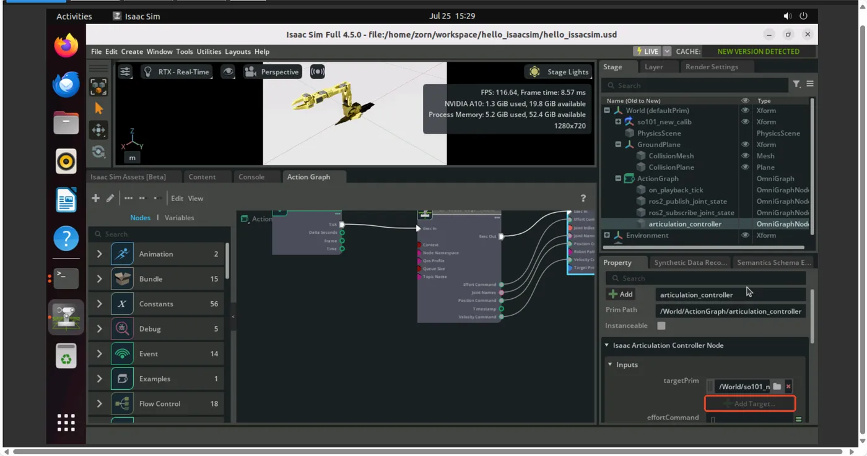Image resolution: width=867 pixels, height=456 pixels.
Task: Collapse ActionGraph tree node
Action: pos(618,178)
